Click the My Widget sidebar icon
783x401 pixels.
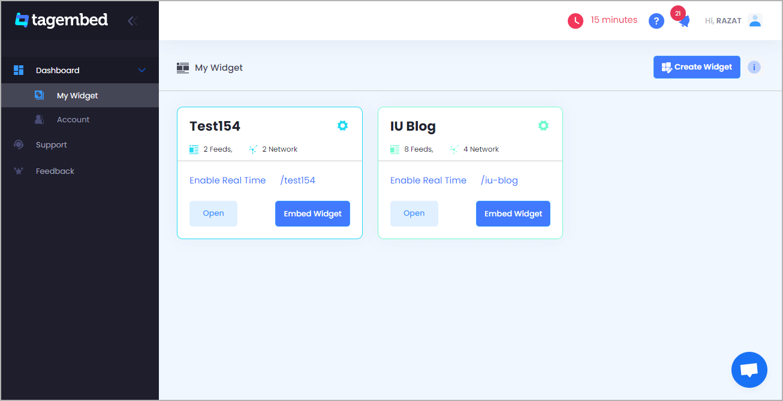pos(40,95)
